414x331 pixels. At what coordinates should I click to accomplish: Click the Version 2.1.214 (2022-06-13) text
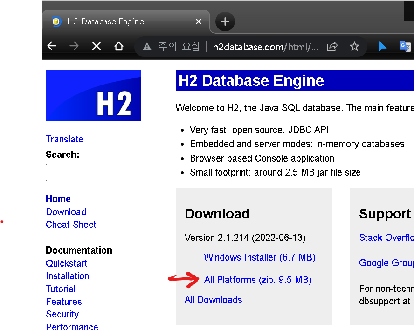click(245, 238)
